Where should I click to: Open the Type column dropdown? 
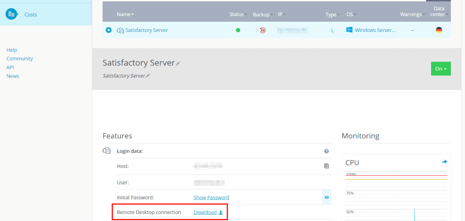[332, 14]
